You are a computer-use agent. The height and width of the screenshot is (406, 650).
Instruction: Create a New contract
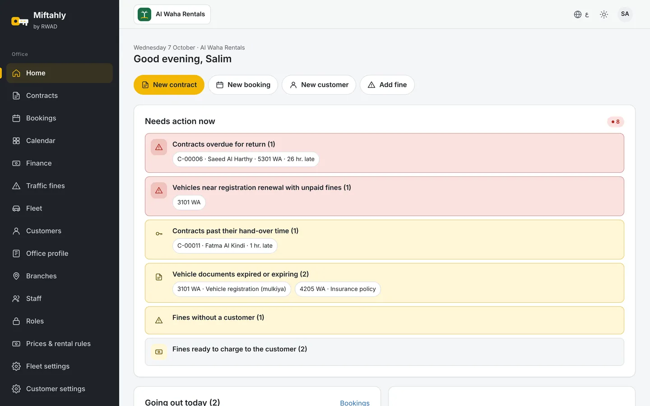tap(169, 85)
